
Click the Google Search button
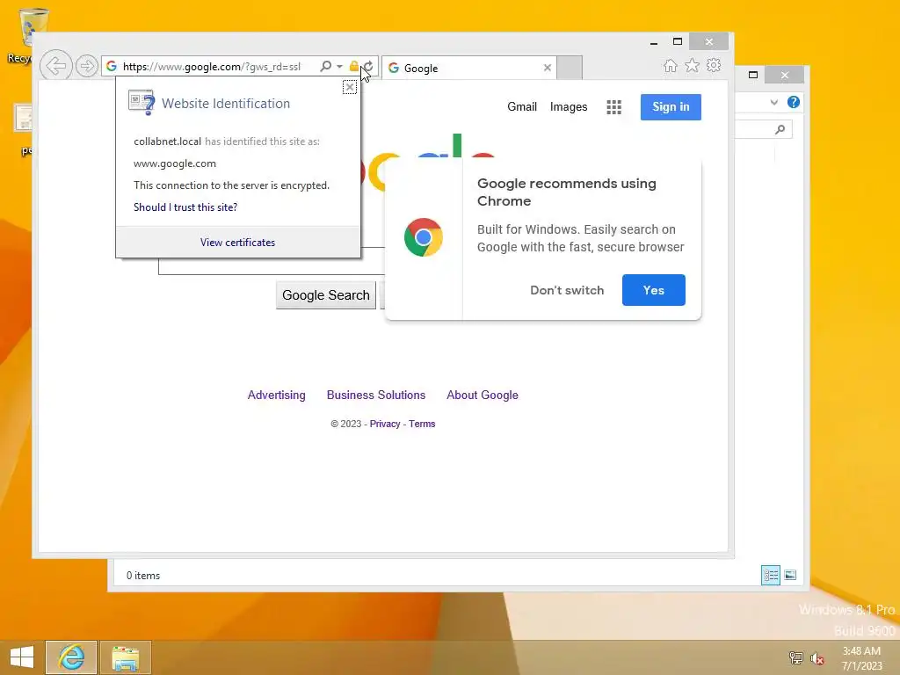pyautogui.click(x=325, y=295)
